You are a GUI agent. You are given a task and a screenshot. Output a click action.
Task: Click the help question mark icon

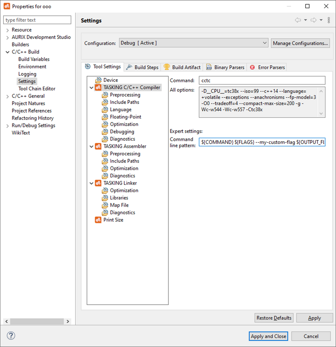(11, 336)
